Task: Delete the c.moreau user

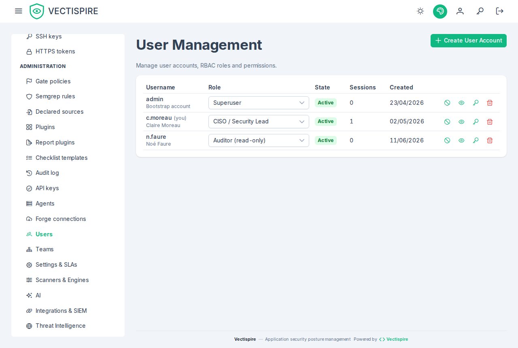Action: (x=490, y=121)
